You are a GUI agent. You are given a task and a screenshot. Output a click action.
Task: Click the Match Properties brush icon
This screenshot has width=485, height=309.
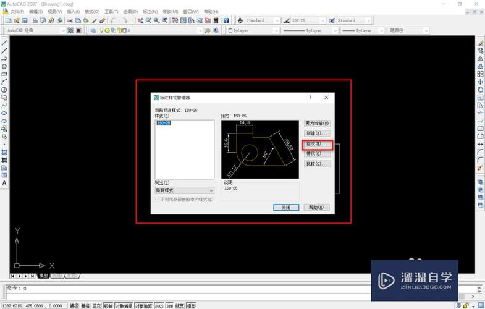[x=103, y=20]
